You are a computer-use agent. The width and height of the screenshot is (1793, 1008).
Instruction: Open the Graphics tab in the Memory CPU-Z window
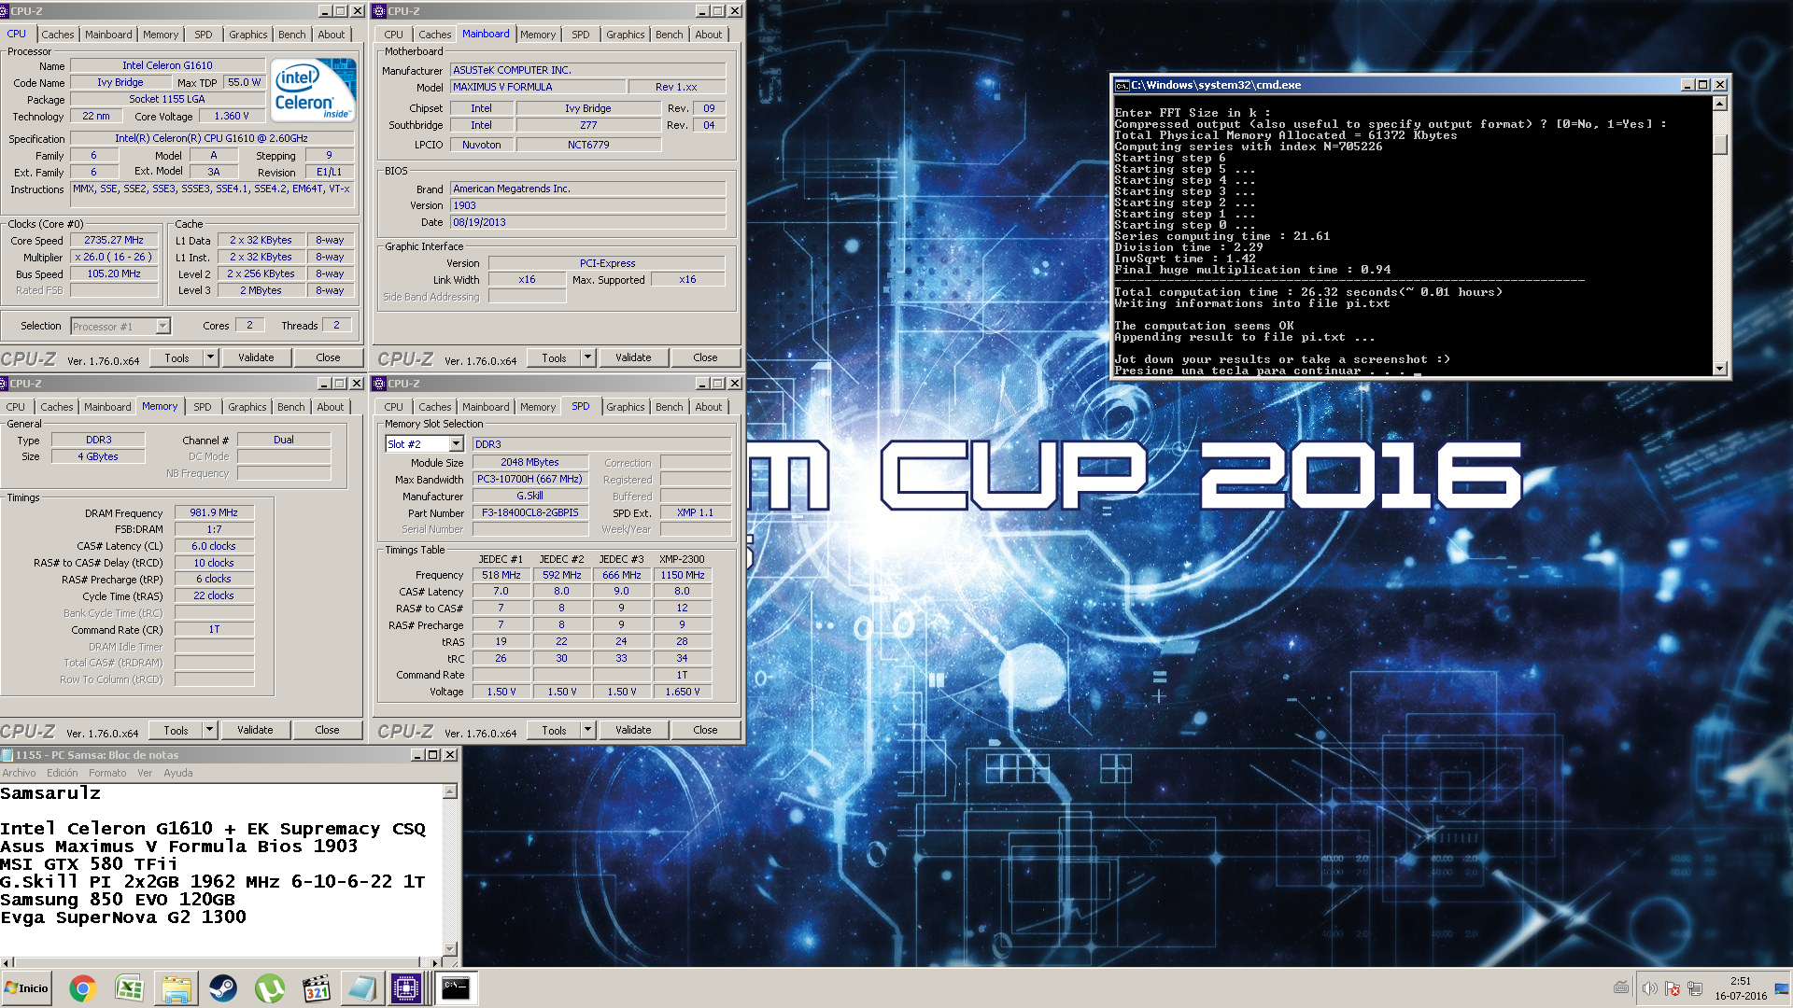[247, 407]
